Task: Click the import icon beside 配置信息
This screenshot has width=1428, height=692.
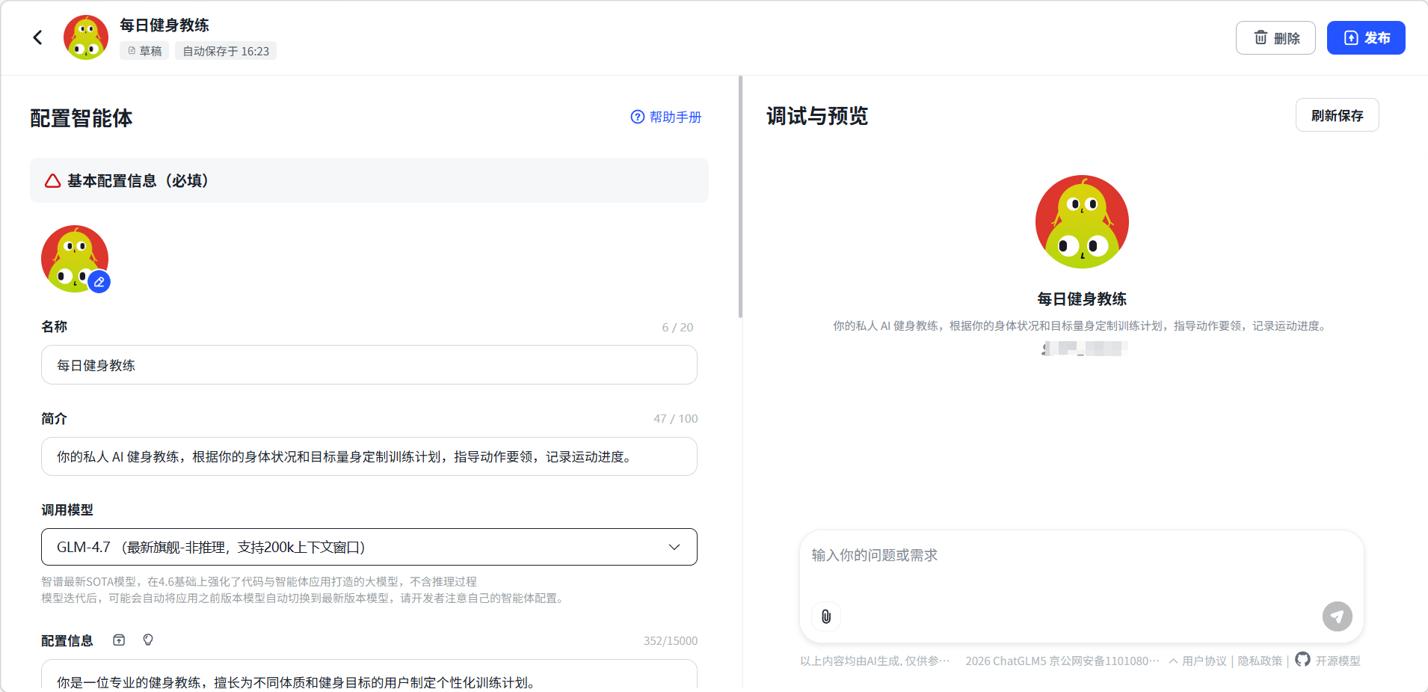Action: click(119, 640)
